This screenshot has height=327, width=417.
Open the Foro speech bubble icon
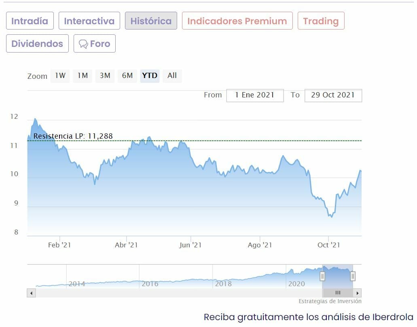pyautogui.click(x=83, y=44)
